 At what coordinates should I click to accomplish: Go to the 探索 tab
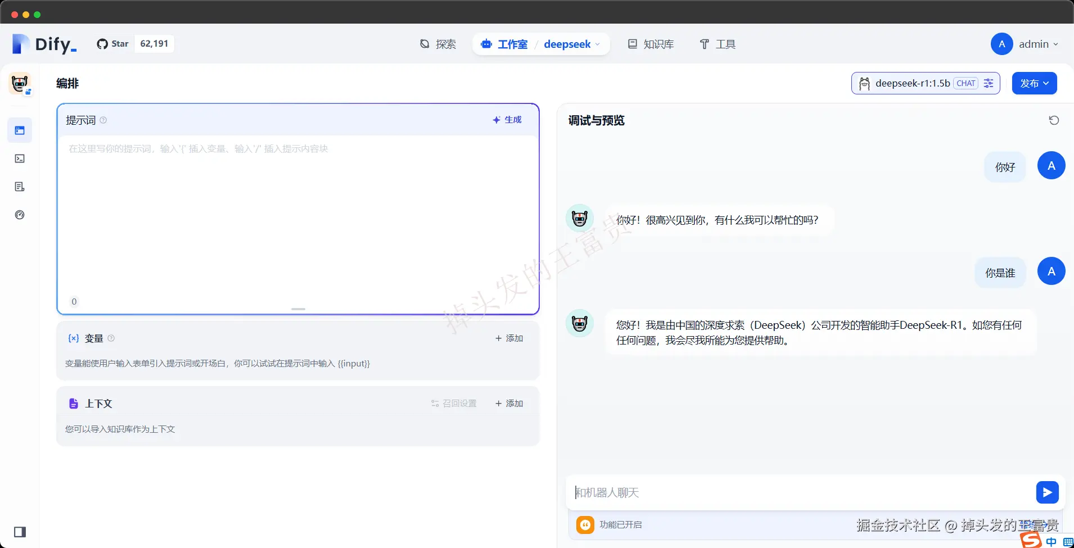tap(438, 44)
